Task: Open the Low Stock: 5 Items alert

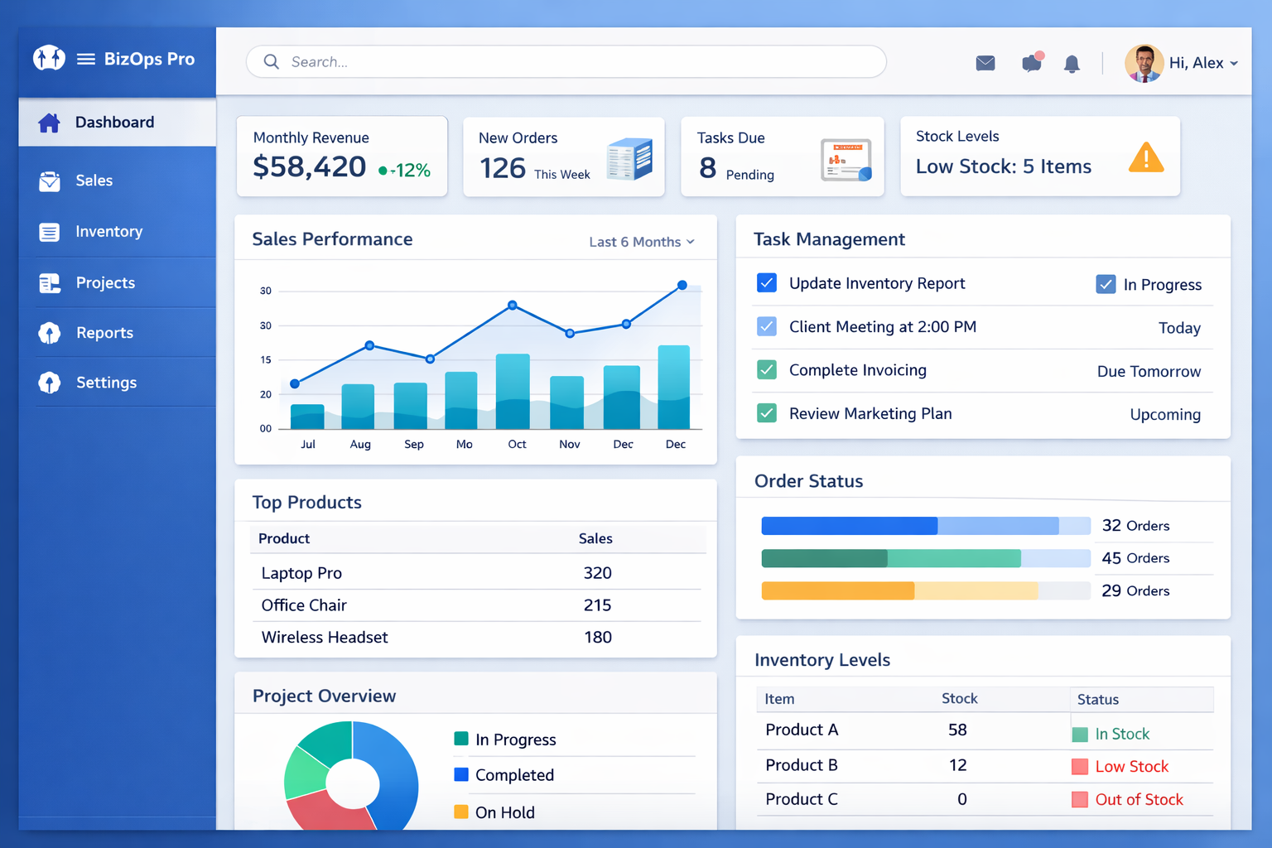Action: 1004,166
